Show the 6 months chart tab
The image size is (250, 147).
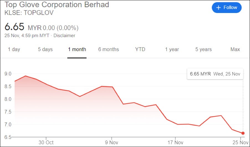point(108,49)
